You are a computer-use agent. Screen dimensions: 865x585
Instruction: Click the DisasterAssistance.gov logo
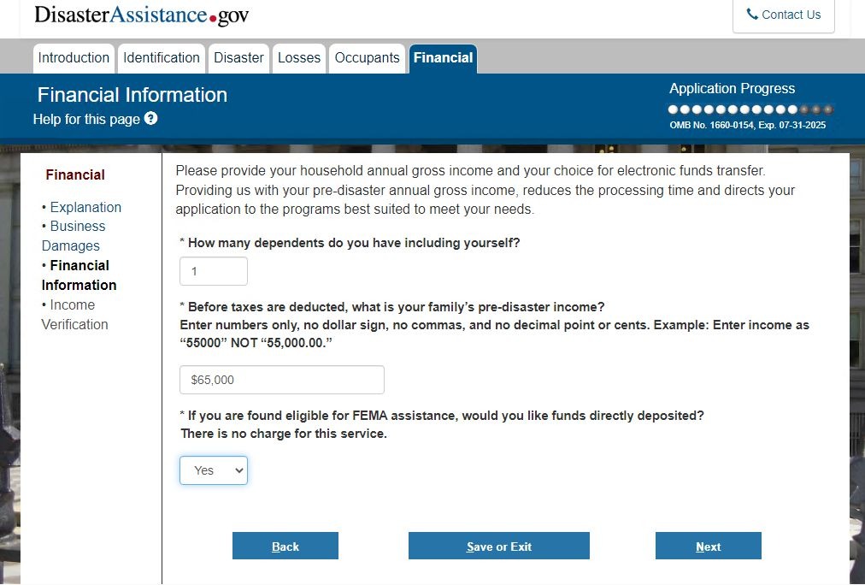click(142, 15)
